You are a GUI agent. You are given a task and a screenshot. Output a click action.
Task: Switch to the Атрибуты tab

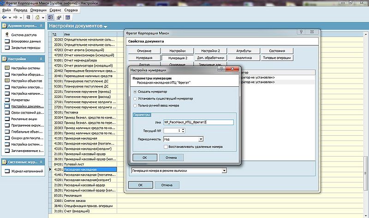click(244, 51)
